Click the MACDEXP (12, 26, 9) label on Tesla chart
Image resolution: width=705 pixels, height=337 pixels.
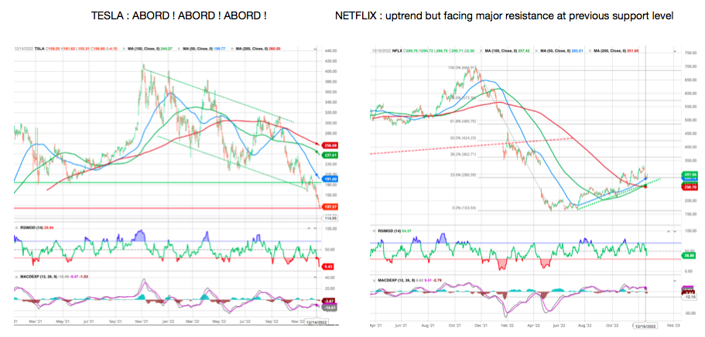pyautogui.click(x=39, y=277)
